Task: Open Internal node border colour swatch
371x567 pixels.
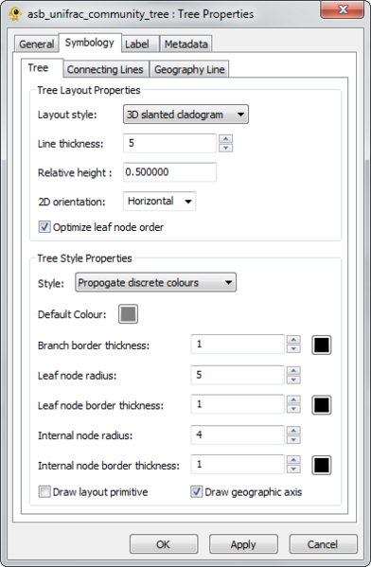Action: click(x=322, y=465)
